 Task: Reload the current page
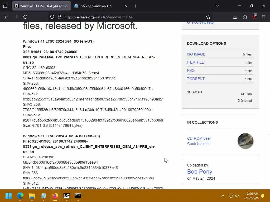pyautogui.click(x=25, y=17)
